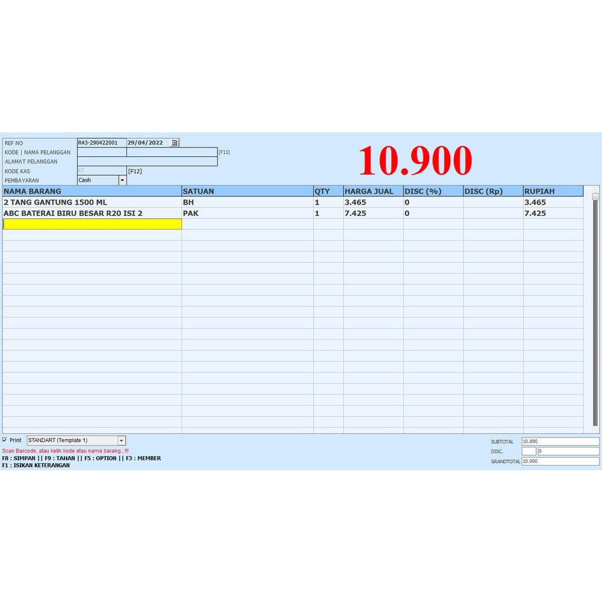Click the KODE KAS field
Viewport: 602px width, 602px height.
(102, 171)
